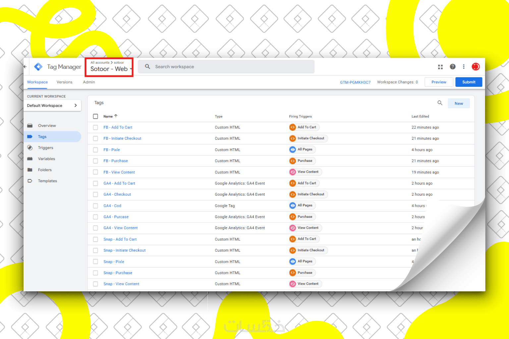Click the Templates sidebar icon

tap(30, 181)
